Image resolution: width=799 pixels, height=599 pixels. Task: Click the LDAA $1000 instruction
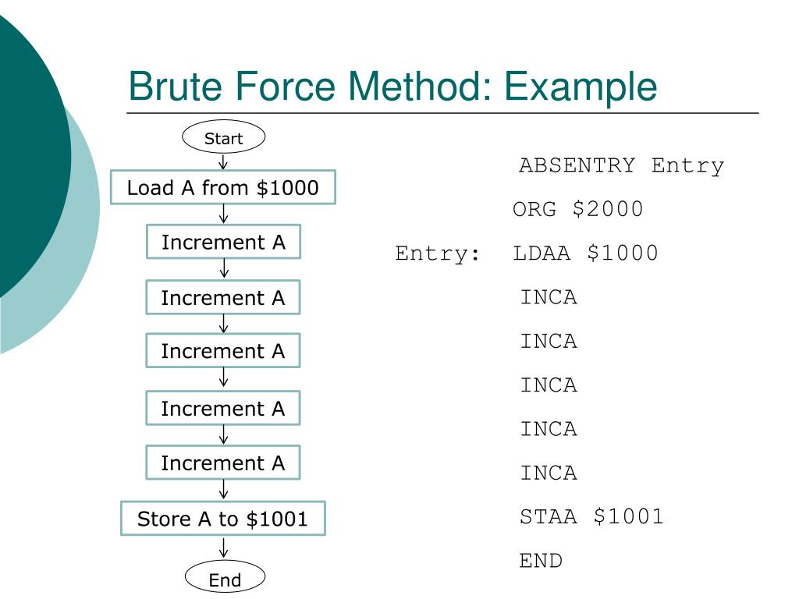click(x=585, y=253)
